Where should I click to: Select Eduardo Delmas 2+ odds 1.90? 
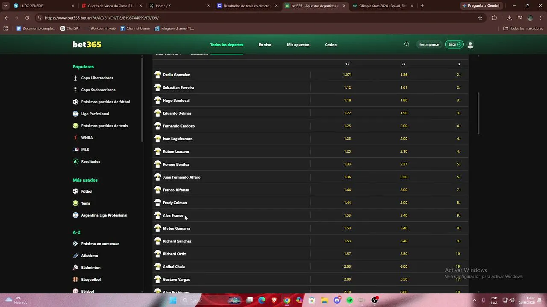click(x=404, y=113)
